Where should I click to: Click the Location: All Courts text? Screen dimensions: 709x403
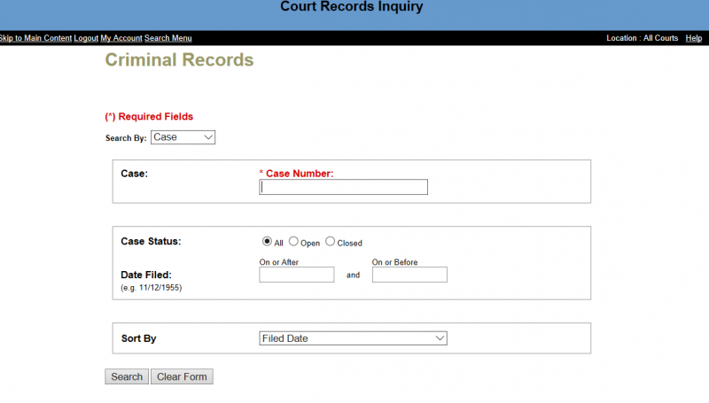[x=642, y=38]
